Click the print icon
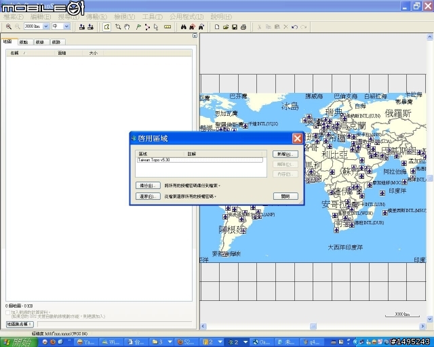The image size is (434, 347). 243,27
